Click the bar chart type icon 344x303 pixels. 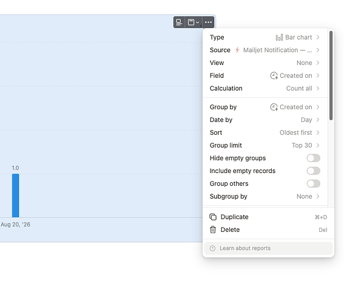[279, 38]
